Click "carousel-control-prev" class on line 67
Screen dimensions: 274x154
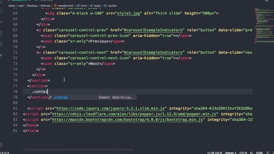(82, 30)
